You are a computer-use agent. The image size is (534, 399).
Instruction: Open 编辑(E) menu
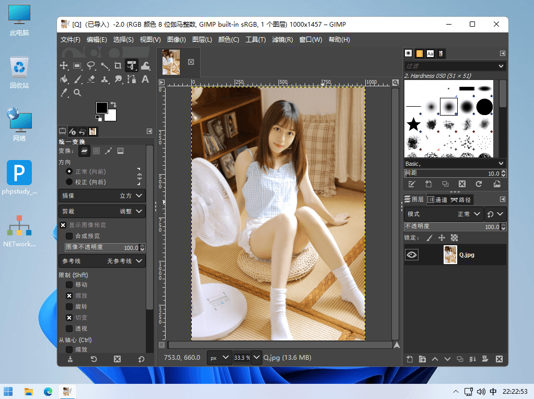pos(97,40)
